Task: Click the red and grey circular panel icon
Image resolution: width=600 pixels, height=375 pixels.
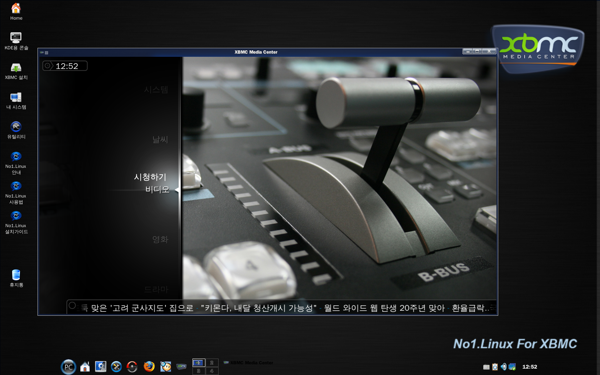Action: 132,367
